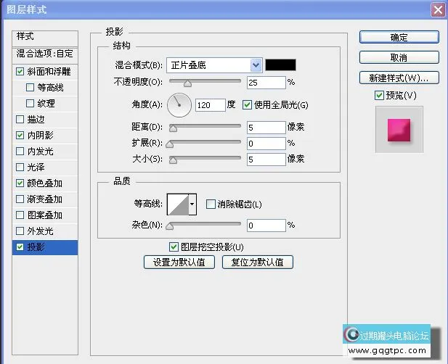Click the pink style preview thumbnail

point(399,129)
